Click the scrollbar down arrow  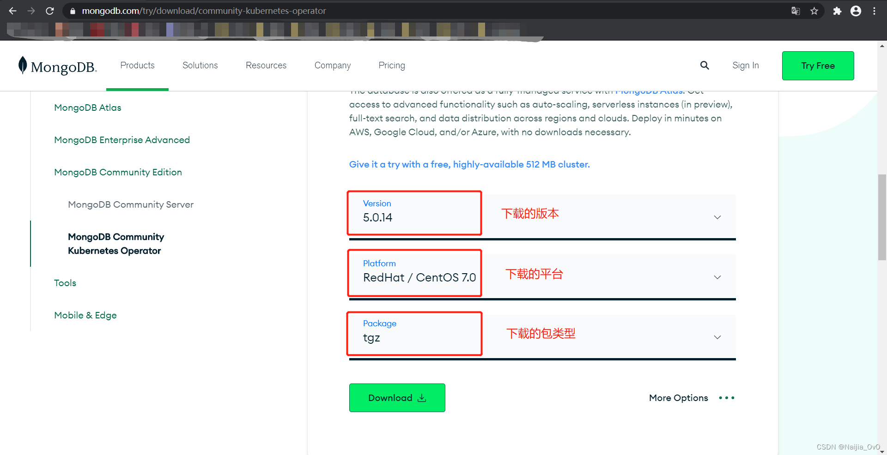[882, 451]
